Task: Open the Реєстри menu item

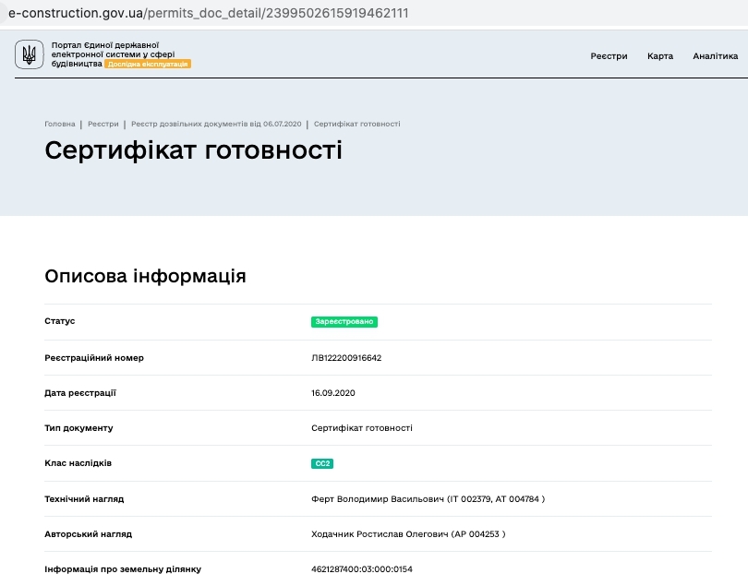Action: click(x=609, y=56)
